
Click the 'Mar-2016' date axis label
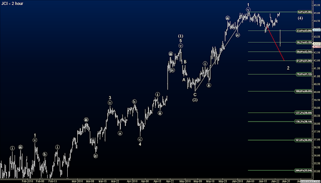click(77, 181)
